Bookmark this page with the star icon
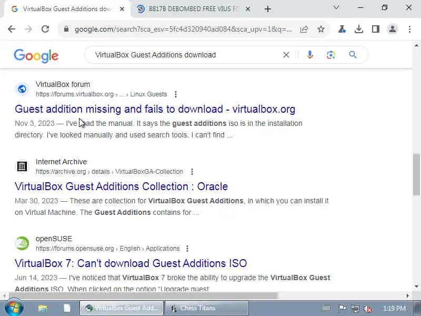This screenshot has height=316, width=421. (x=321, y=29)
